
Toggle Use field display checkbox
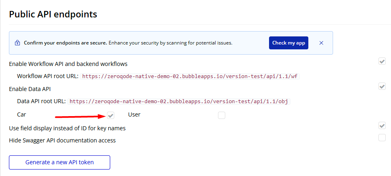point(382,126)
